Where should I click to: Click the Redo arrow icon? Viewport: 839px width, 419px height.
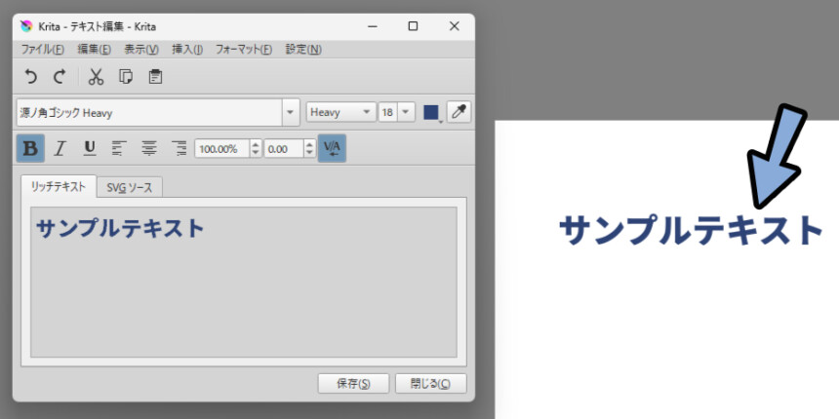[x=59, y=77]
